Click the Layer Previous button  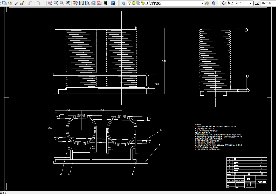tap(213, 3)
